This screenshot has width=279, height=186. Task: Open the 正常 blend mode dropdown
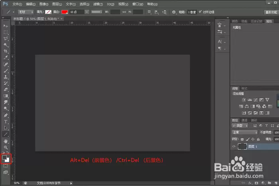point(244,132)
